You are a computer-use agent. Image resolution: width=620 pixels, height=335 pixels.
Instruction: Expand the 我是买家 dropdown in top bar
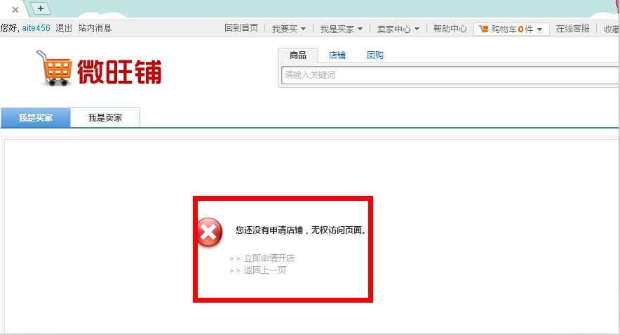(x=341, y=29)
